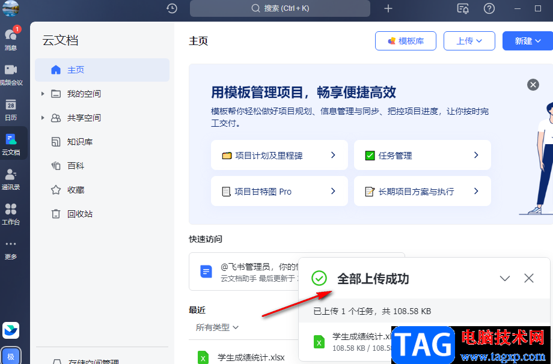Click the banner headline 用模板管理项目

coord(304,93)
